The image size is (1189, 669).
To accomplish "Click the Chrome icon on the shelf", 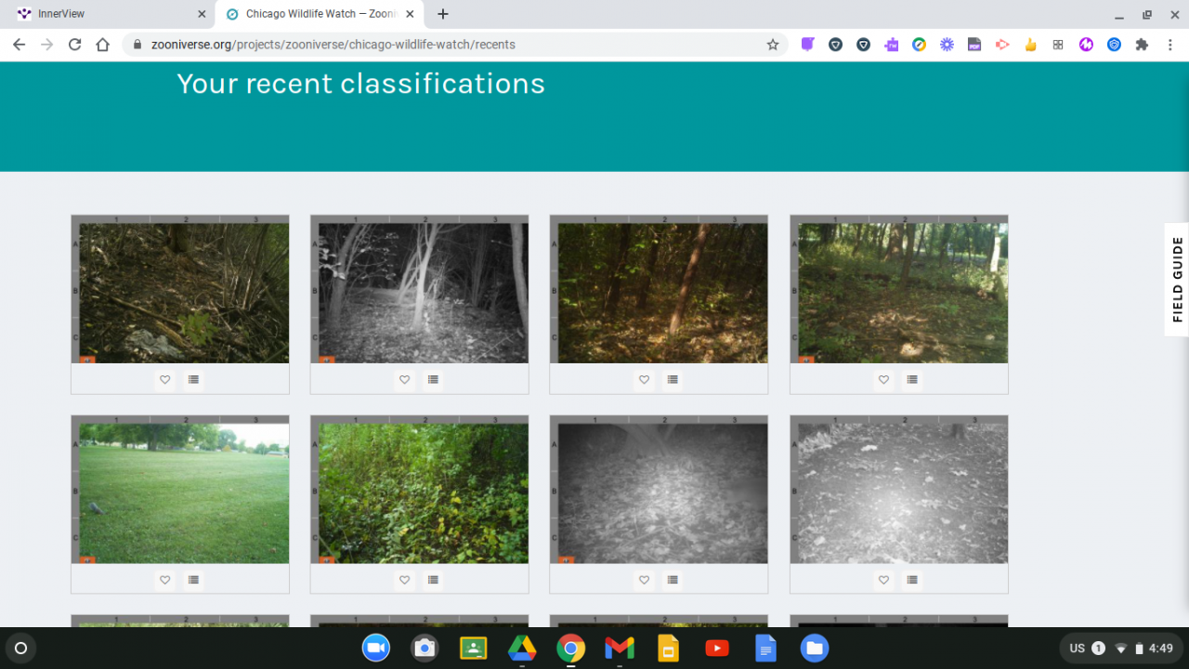I will point(570,648).
